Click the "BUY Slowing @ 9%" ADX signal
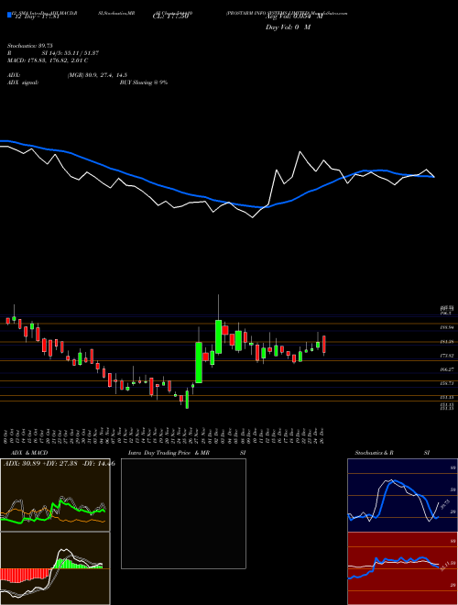Image resolution: width=458 pixels, height=605 pixels. point(144,82)
